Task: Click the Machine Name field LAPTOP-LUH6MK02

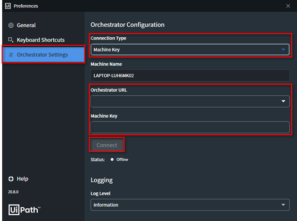Action: (x=190, y=76)
